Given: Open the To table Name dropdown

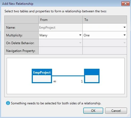Looking at the screenshot, I should point(105,27).
